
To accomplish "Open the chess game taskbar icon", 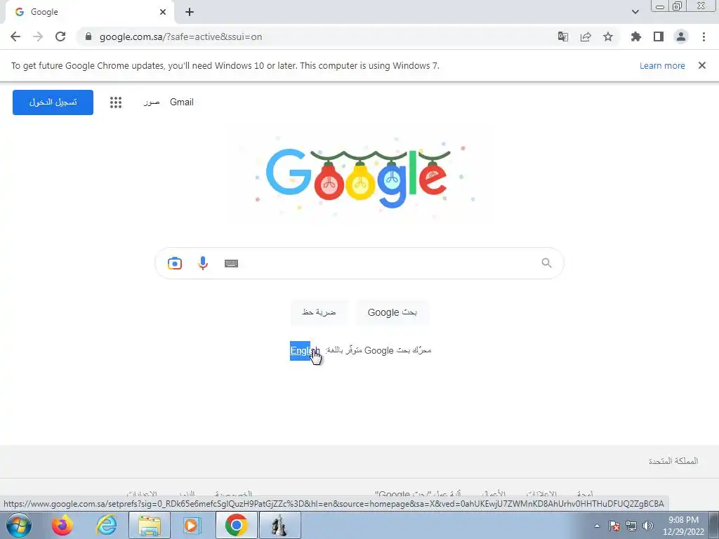I will (279, 525).
